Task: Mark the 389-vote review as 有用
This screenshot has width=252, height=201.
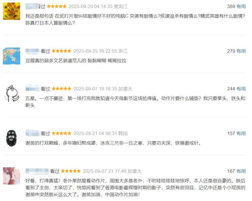Action: tap(241, 6)
